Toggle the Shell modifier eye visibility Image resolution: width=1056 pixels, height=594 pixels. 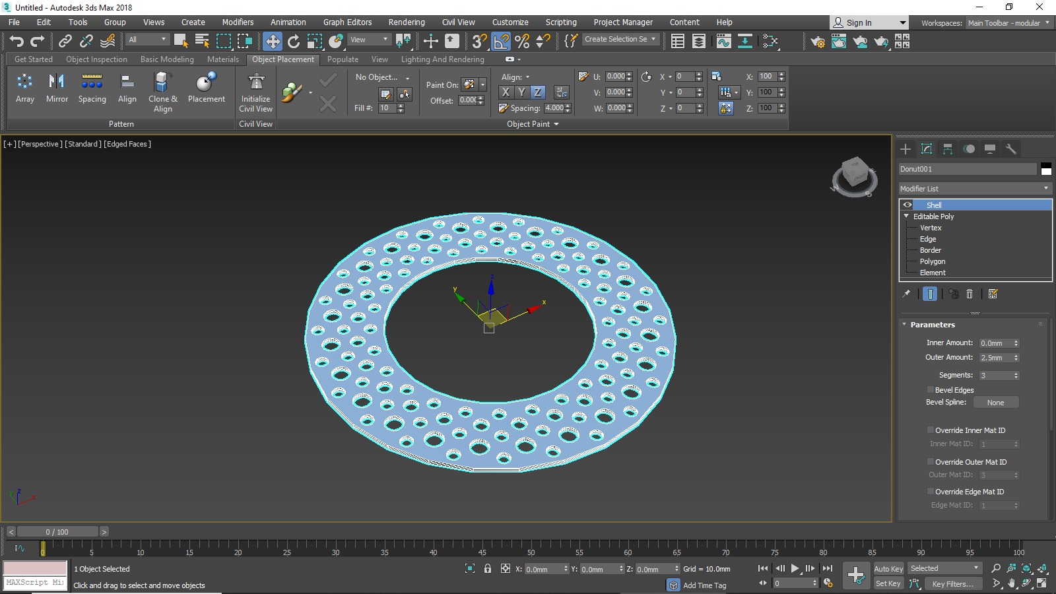(x=907, y=205)
